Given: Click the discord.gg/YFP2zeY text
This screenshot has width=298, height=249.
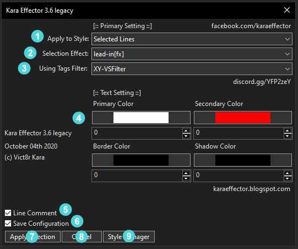Looking at the screenshot, I should tap(262, 82).
